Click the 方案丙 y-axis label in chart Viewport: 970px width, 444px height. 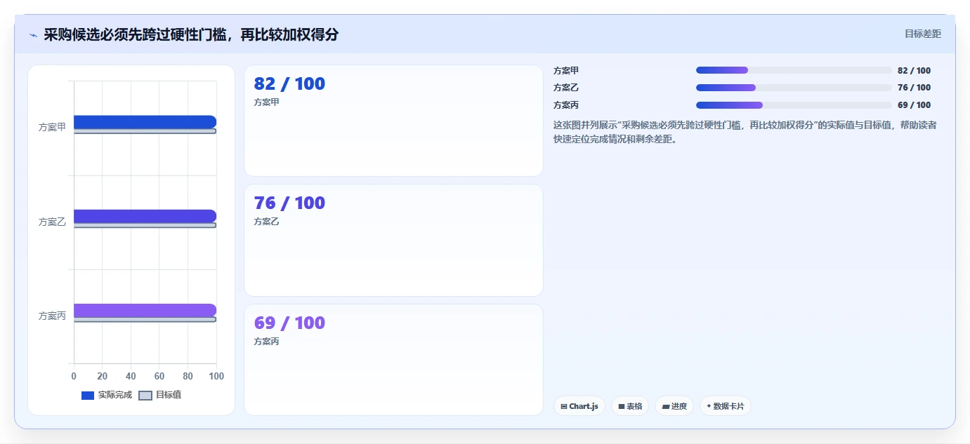point(52,316)
